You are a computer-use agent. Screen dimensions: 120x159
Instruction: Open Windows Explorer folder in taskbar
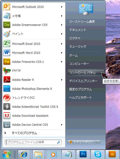(38, 154)
